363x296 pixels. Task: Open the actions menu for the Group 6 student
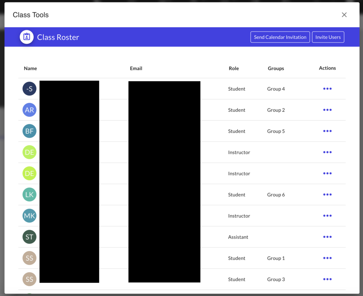pyautogui.click(x=327, y=194)
